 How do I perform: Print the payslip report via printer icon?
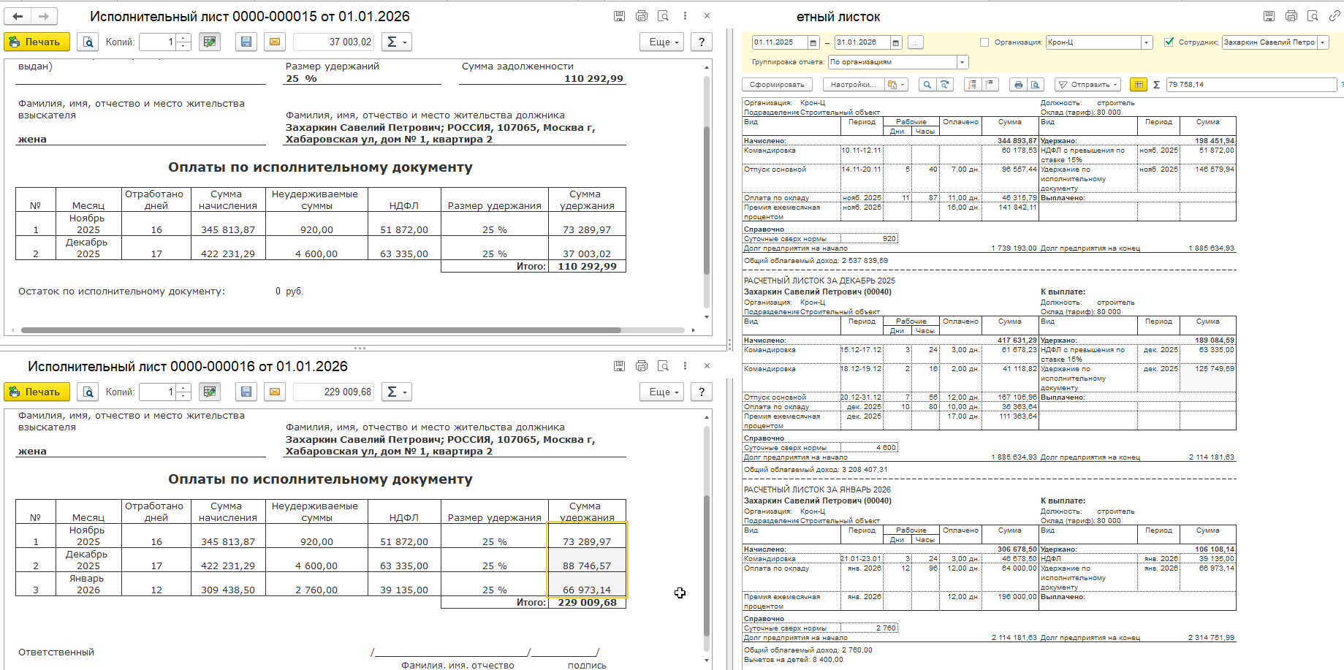[1018, 85]
